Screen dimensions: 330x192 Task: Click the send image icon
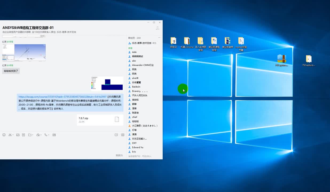[x=18, y=135]
